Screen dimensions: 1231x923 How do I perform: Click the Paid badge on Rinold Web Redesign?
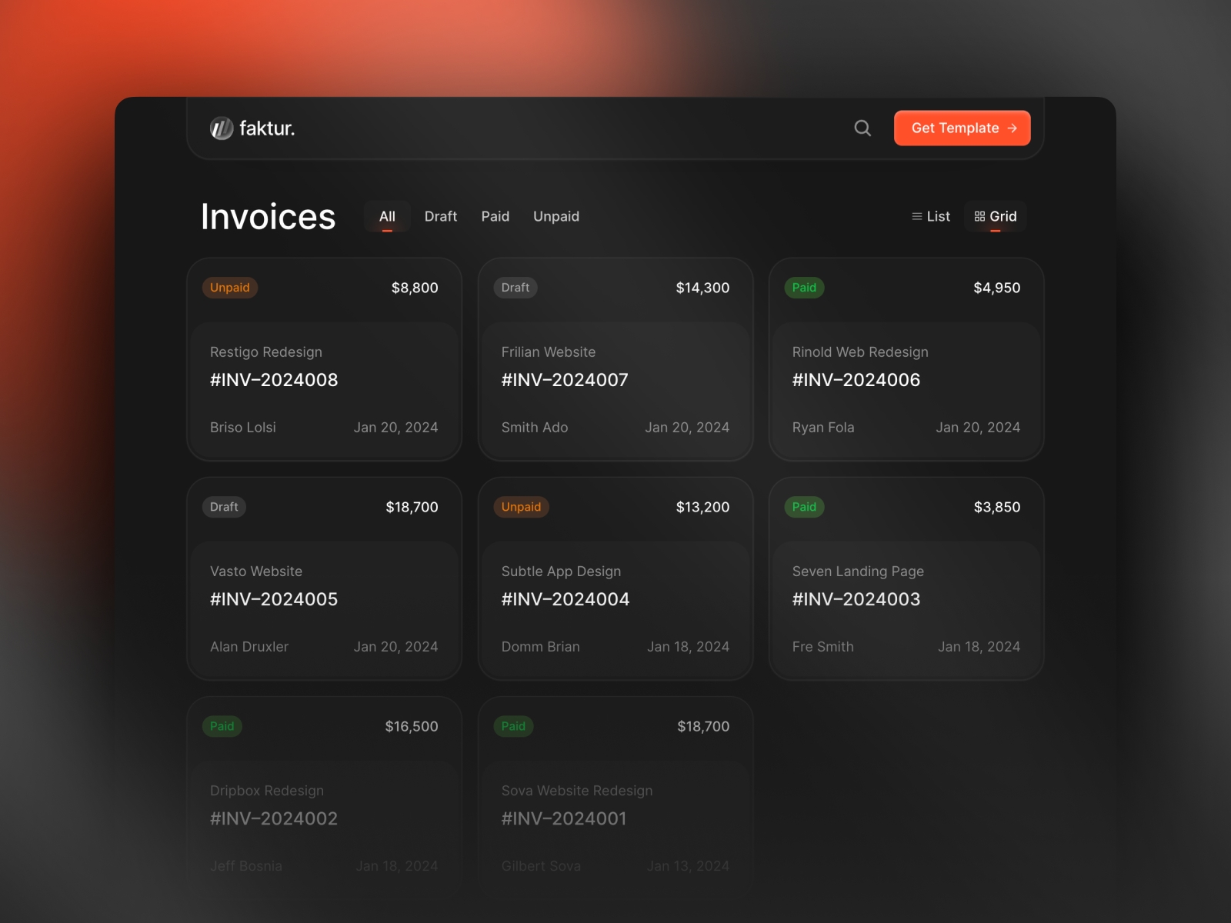pyautogui.click(x=804, y=288)
